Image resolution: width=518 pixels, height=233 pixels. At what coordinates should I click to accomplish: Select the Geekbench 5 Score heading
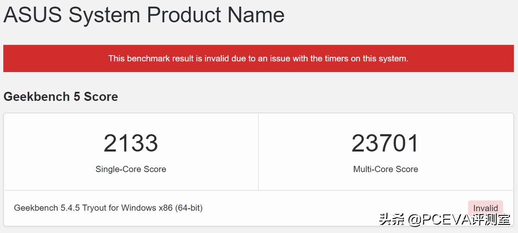[x=60, y=96]
